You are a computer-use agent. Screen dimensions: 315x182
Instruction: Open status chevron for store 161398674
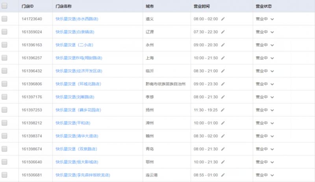272,149
